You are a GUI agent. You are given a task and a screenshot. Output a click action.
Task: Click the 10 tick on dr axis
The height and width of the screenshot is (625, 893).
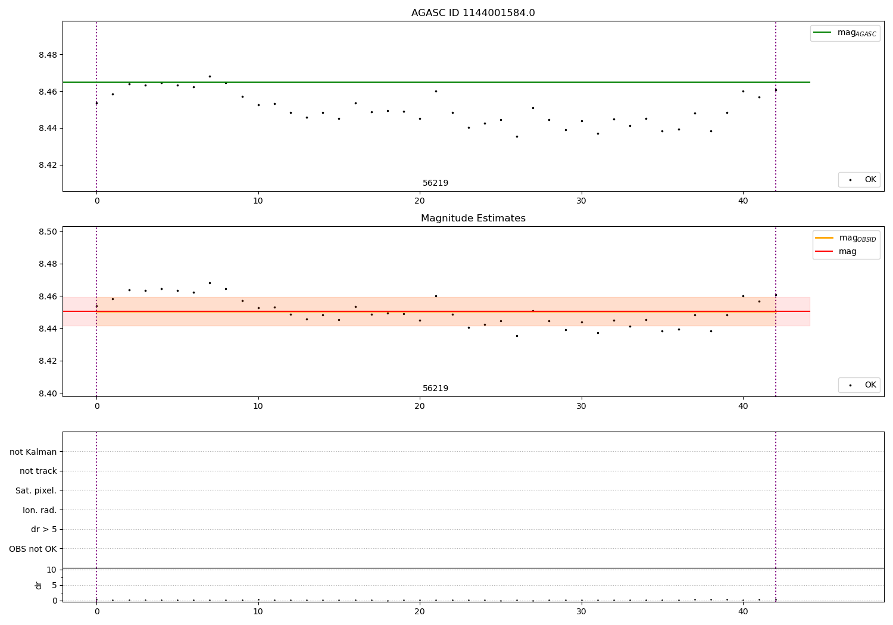click(51, 570)
